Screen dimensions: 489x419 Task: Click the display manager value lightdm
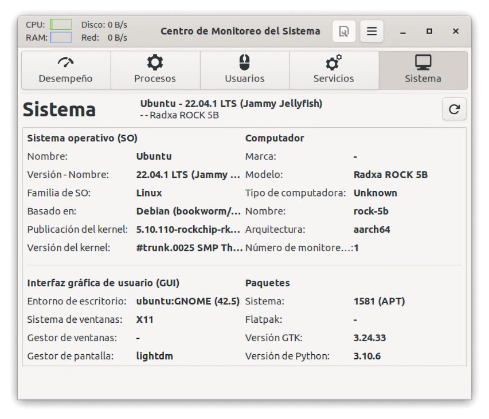coord(154,356)
